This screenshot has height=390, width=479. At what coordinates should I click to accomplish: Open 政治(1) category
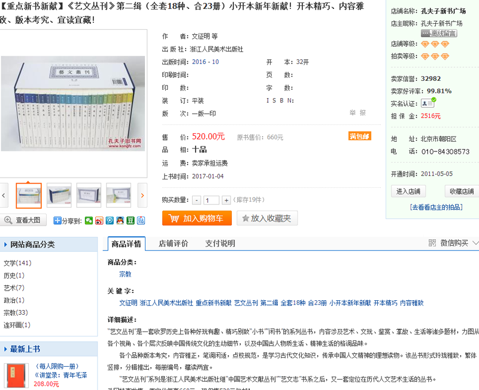14,300
